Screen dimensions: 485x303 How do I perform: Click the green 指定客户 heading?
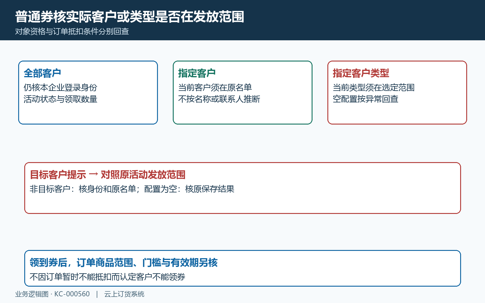pyautogui.click(x=197, y=73)
